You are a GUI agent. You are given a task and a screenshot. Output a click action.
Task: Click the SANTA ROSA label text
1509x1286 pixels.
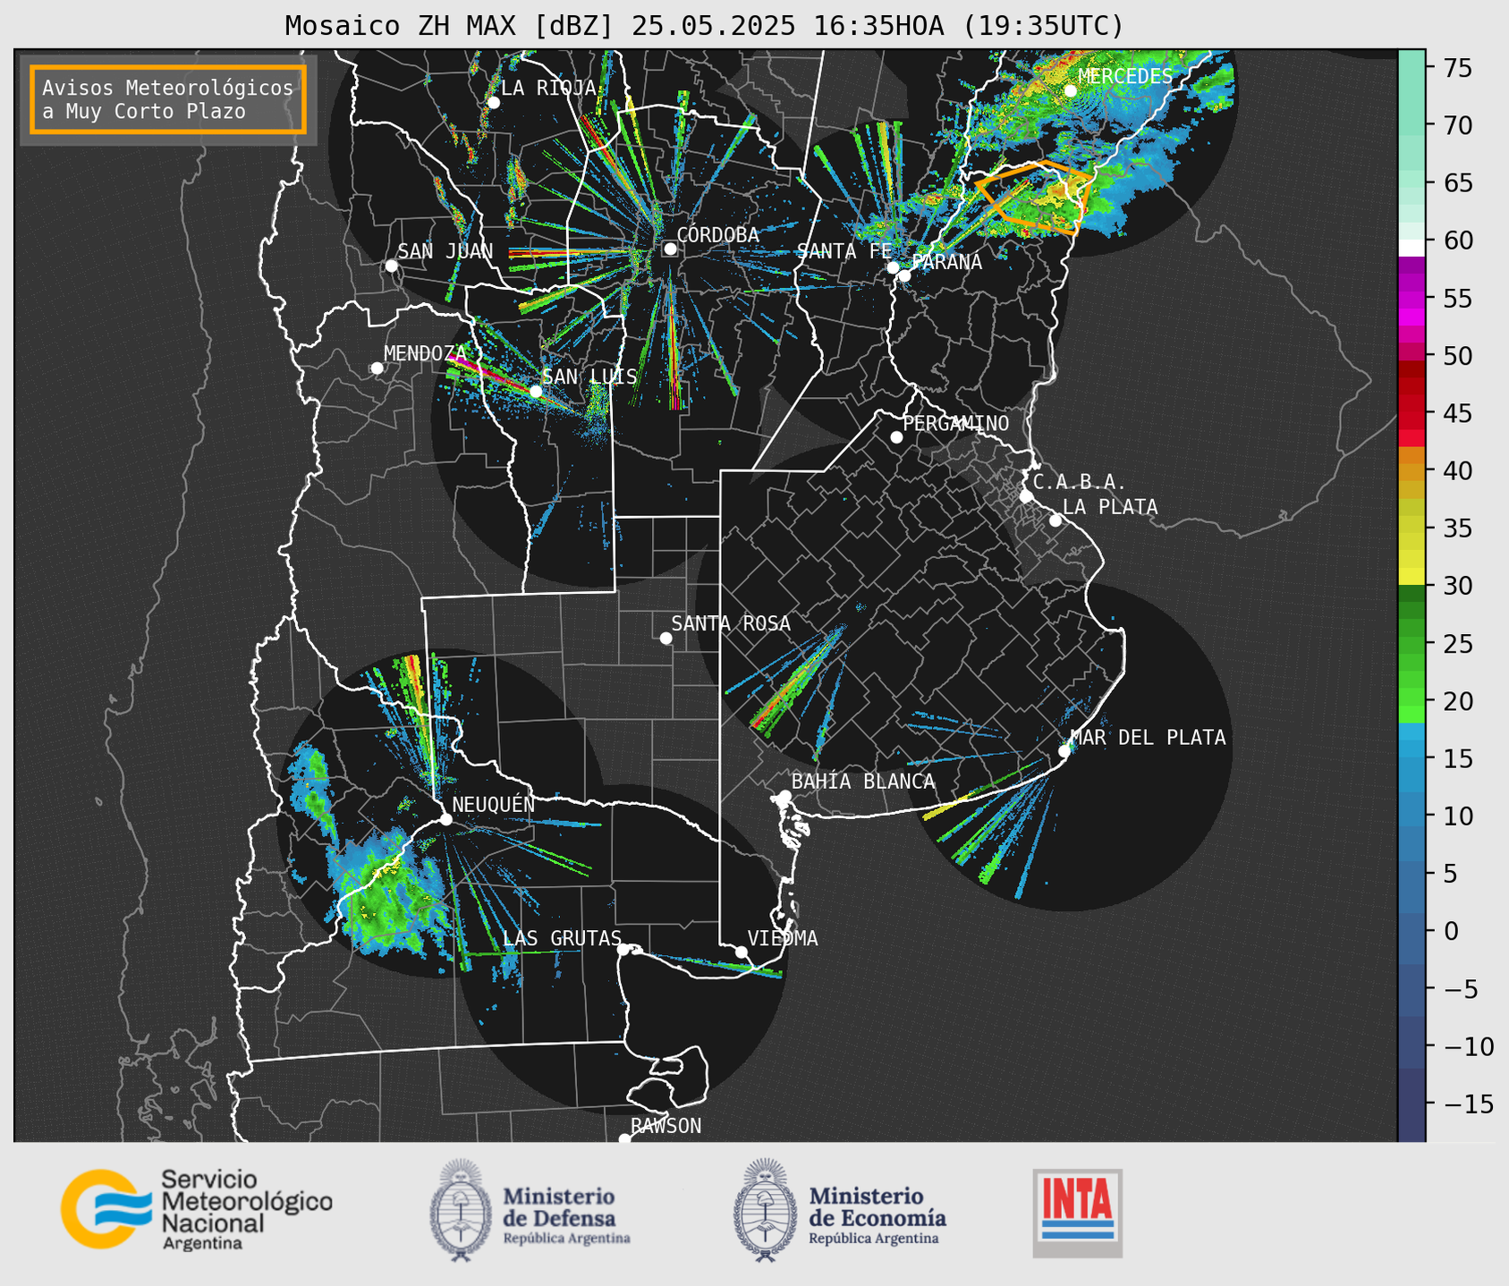(731, 623)
